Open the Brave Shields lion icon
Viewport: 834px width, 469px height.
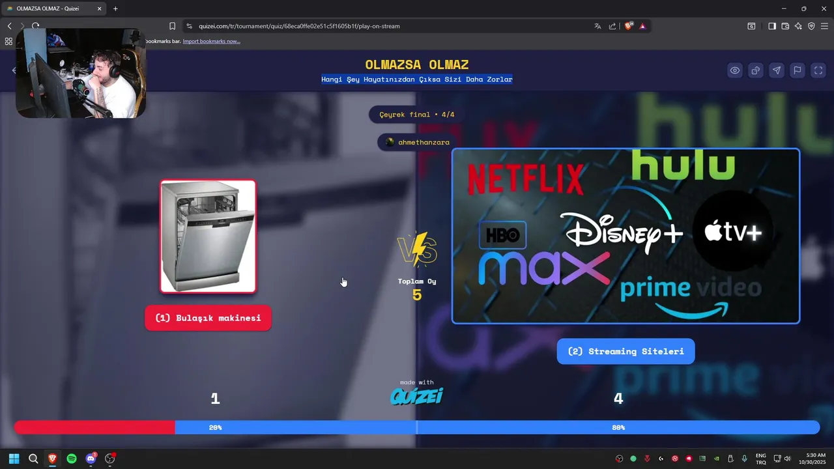629,26
